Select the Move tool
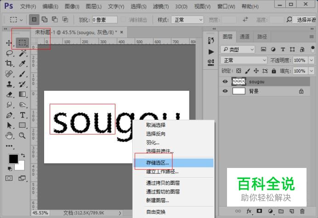The image size is (318, 218). click(9, 43)
